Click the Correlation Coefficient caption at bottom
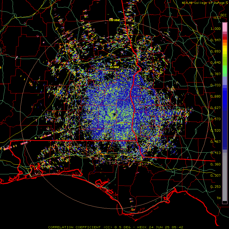Image resolution: width=229 pixels, height=229 pixels. click(116, 227)
